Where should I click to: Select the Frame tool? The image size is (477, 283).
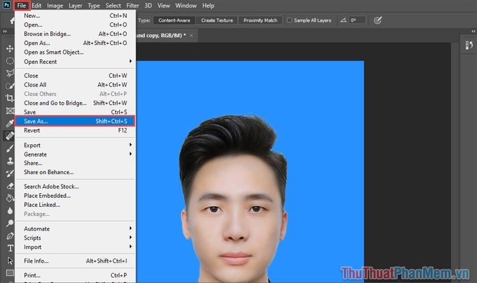[10, 110]
